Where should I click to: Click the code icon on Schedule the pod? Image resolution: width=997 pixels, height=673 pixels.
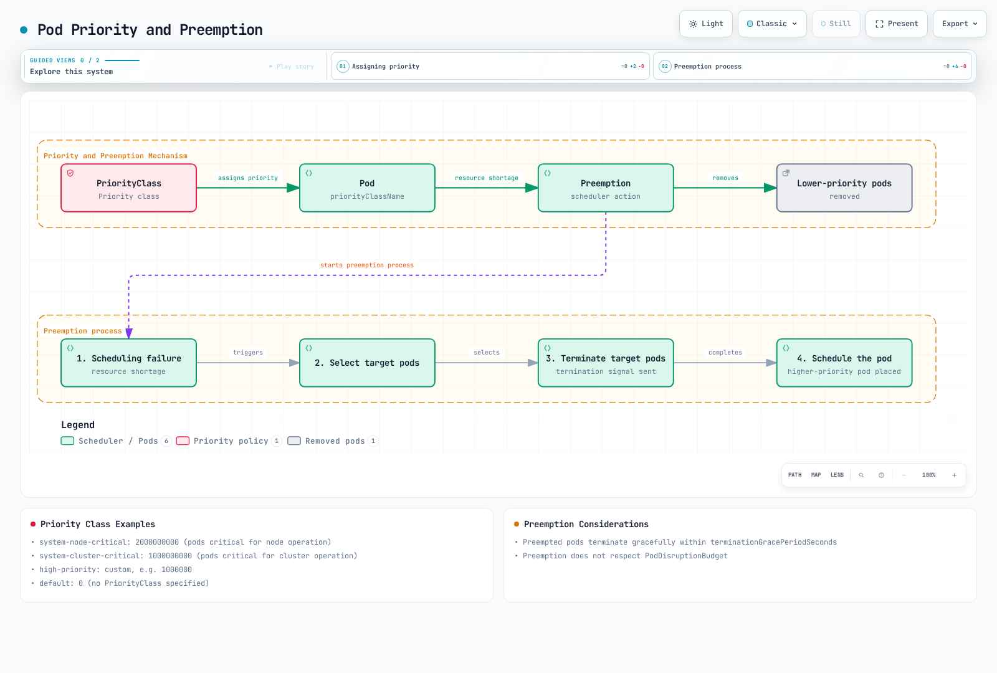(x=786, y=348)
